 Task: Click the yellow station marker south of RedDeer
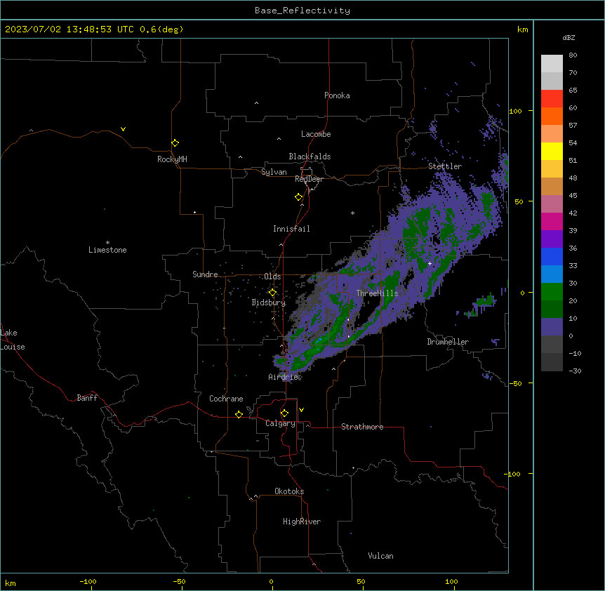(x=298, y=197)
